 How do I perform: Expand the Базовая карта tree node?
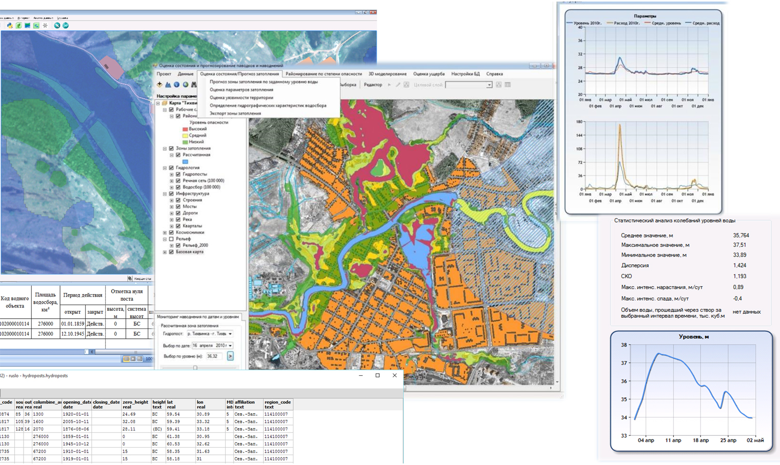click(165, 252)
